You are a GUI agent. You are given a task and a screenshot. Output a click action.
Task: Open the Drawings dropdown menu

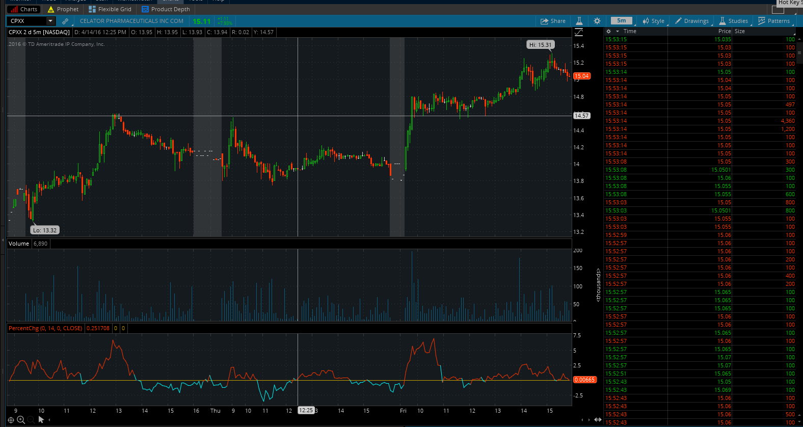pos(692,21)
